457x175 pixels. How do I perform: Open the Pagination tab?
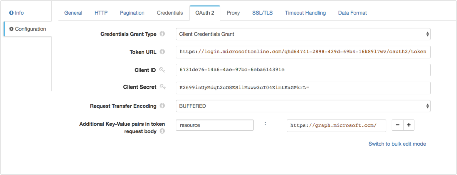coord(132,13)
